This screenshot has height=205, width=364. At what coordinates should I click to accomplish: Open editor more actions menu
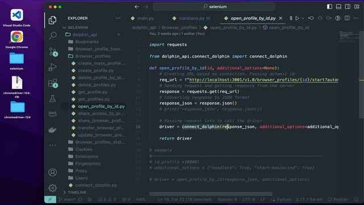click(x=356, y=18)
